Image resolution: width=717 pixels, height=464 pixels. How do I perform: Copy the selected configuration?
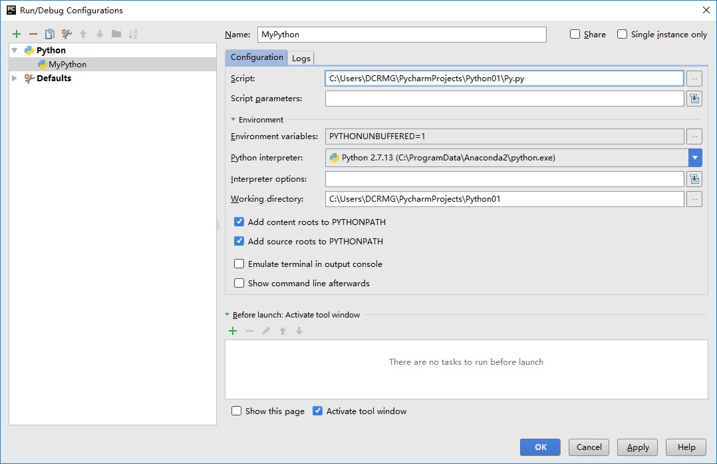click(x=49, y=34)
